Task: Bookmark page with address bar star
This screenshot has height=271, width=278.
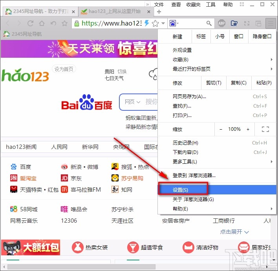Action: [x=155, y=23]
